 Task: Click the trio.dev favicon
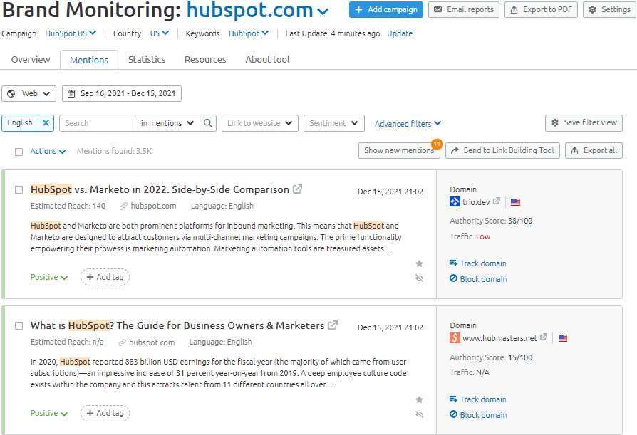pyautogui.click(x=455, y=201)
